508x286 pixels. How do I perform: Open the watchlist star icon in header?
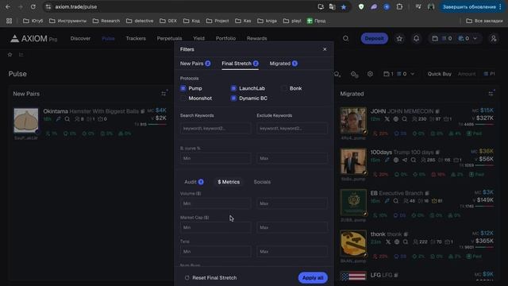[399, 39]
